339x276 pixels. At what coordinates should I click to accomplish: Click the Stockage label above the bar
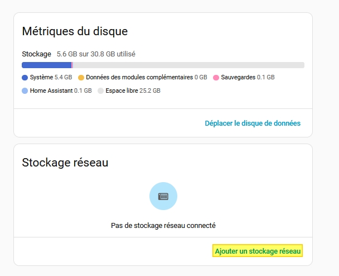click(x=36, y=54)
